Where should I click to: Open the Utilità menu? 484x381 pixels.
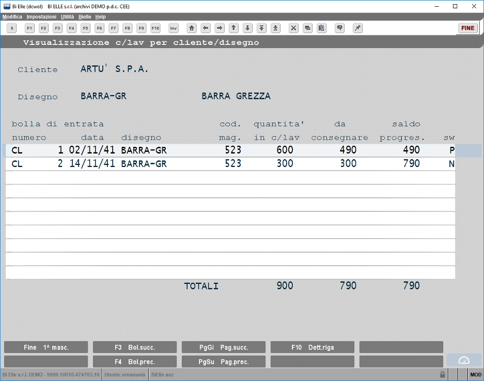[x=67, y=17]
